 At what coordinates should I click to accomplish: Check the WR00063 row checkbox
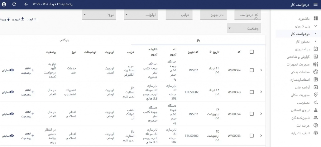(252, 92)
